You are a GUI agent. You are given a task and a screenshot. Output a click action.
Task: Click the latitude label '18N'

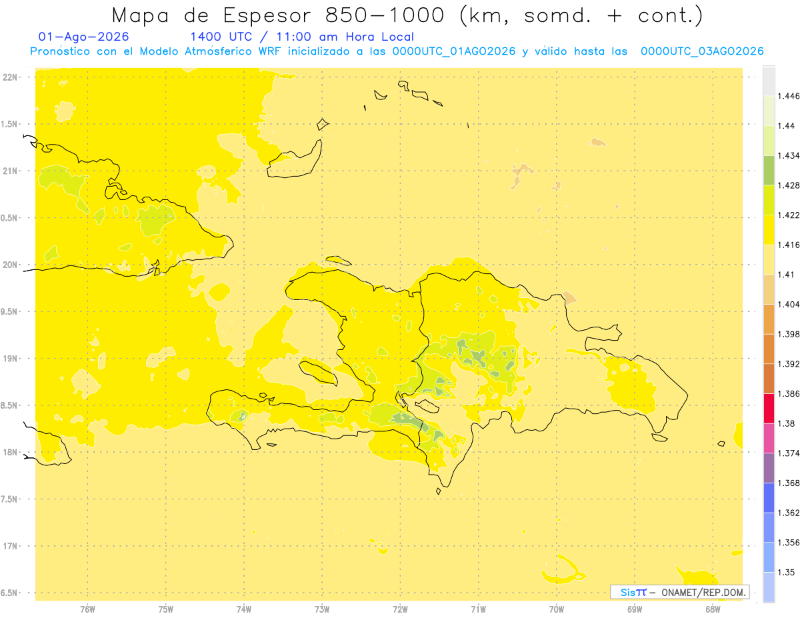[x=11, y=453]
